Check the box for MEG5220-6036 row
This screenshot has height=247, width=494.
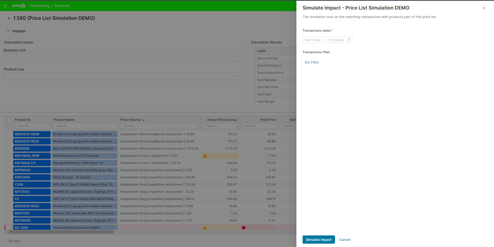click(9, 134)
